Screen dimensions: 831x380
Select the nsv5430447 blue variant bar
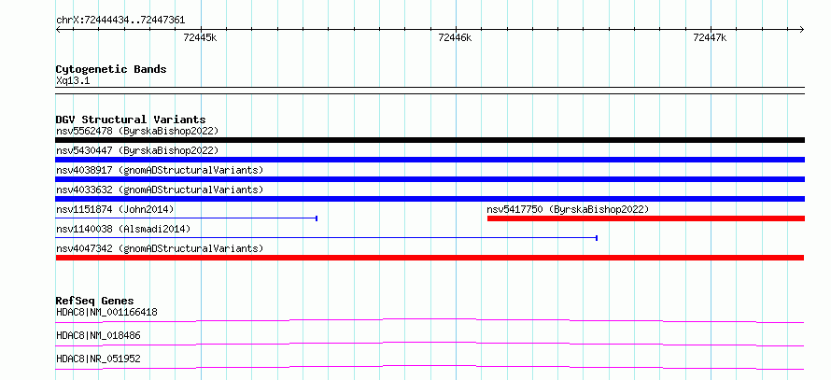pyautogui.click(x=430, y=160)
